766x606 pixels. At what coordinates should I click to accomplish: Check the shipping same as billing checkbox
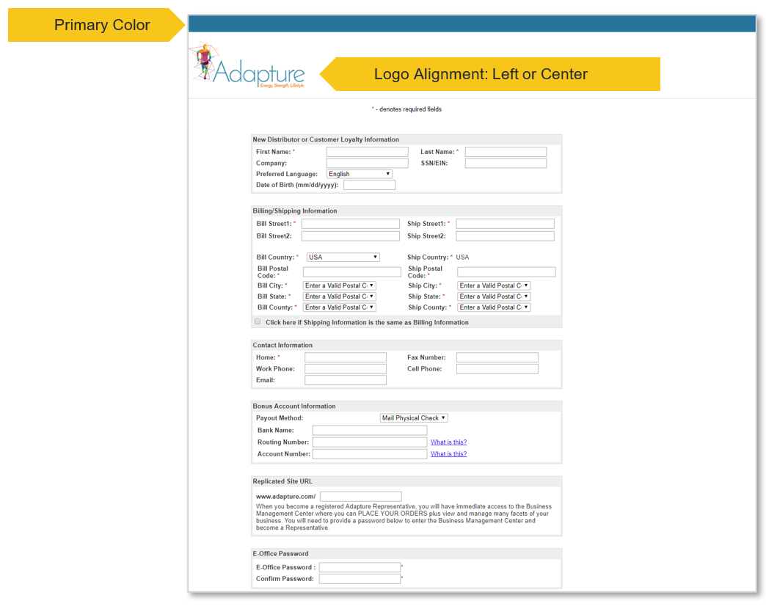point(258,321)
